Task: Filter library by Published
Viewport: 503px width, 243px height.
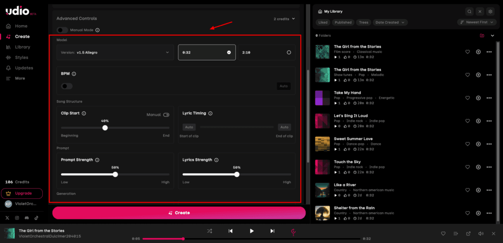Action: [x=343, y=23]
